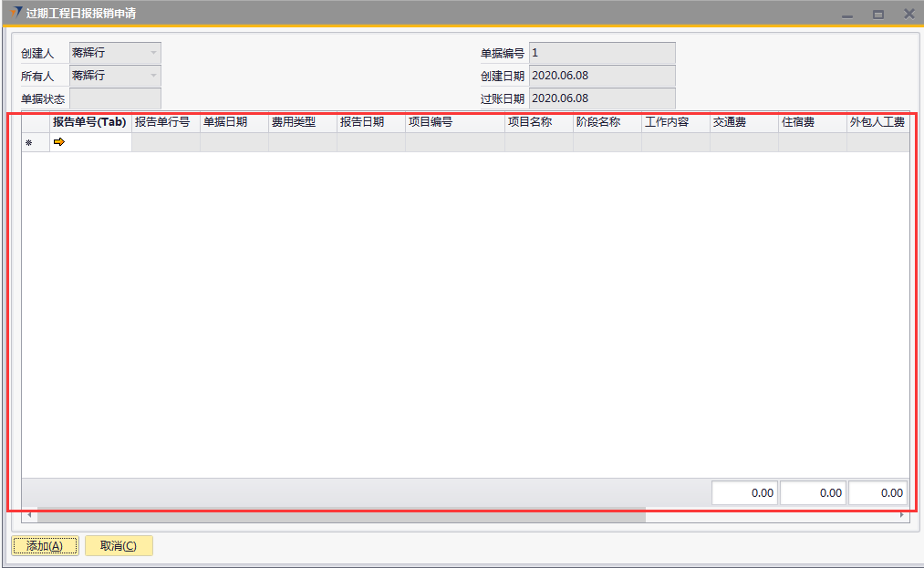Click the application logo in title bar

16,14
